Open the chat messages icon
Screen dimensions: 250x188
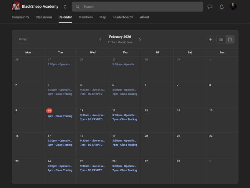[x=210, y=7]
